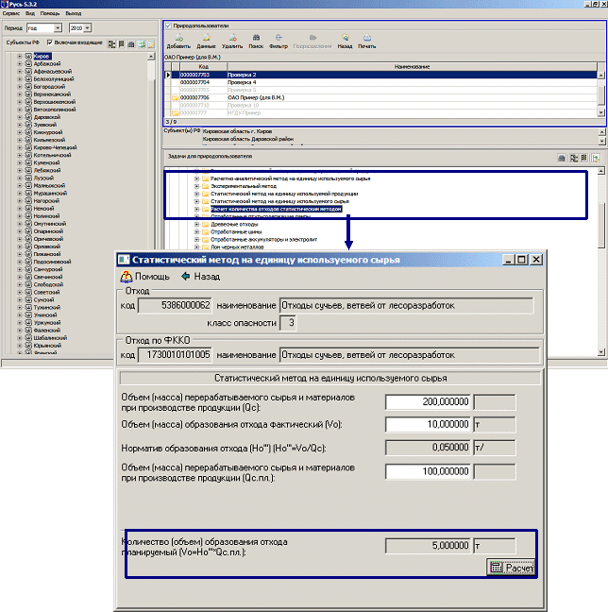Click the Назад icon in main toolbar

345,40
